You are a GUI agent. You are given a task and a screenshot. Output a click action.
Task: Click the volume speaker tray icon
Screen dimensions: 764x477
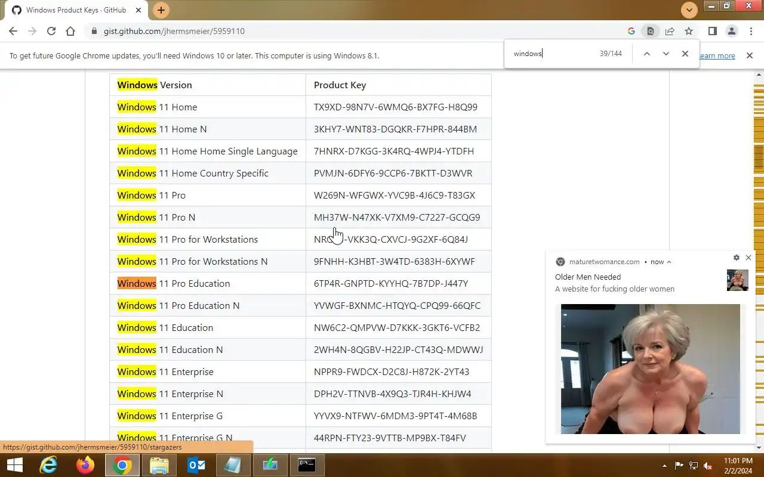tap(708, 466)
